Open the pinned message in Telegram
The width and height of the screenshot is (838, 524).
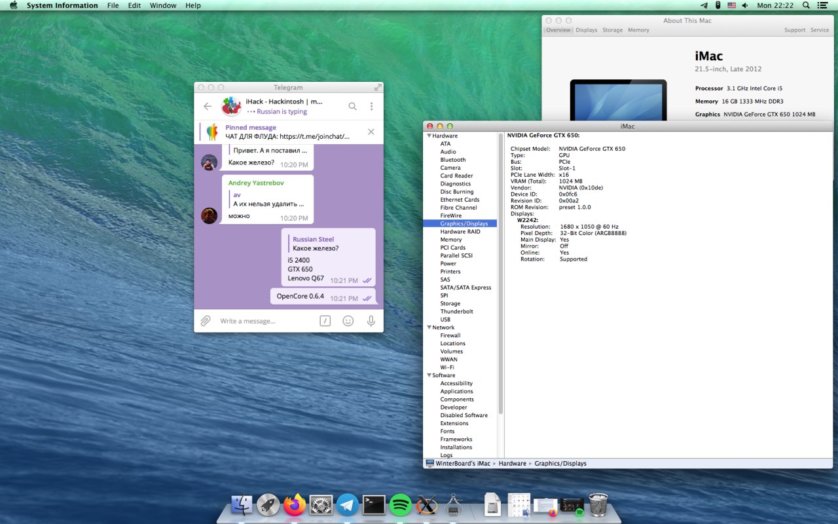(287, 132)
